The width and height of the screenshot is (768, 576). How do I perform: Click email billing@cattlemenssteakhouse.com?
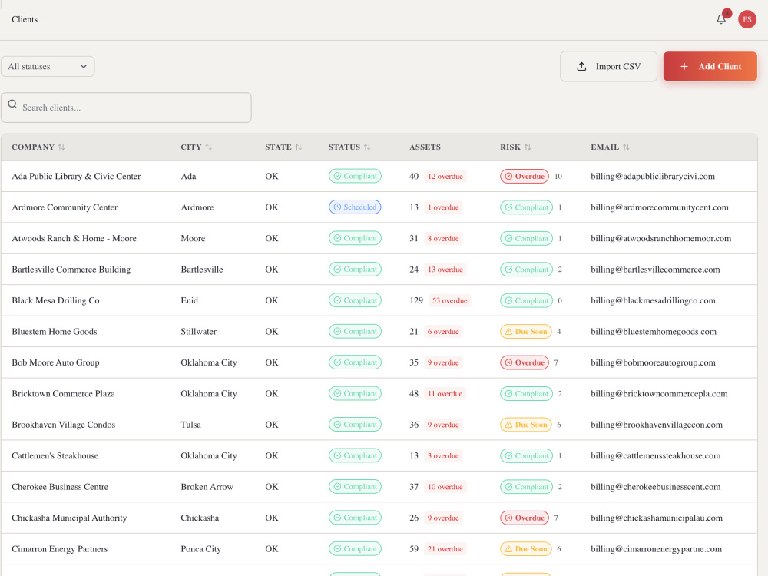[x=655, y=455]
